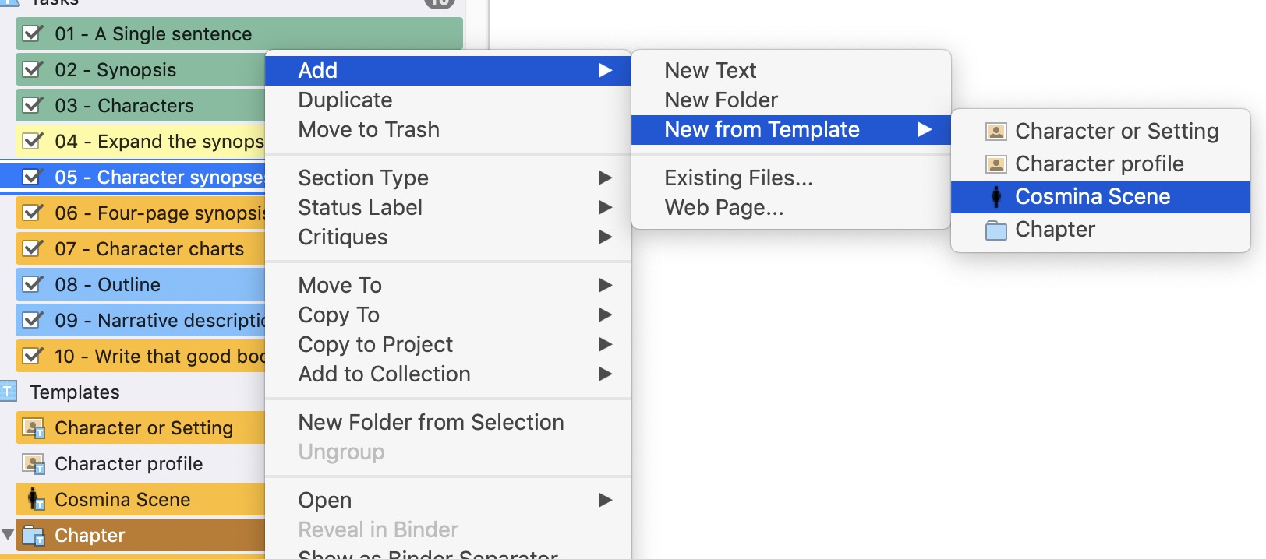Click the Character or Setting icon in submenu
Viewport: 1266px width, 559px height.
995,132
